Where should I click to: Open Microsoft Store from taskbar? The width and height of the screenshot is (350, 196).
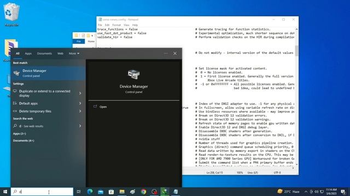coord(111,192)
